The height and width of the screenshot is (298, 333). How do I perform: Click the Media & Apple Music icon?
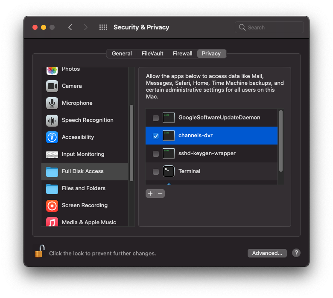pyautogui.click(x=52, y=222)
